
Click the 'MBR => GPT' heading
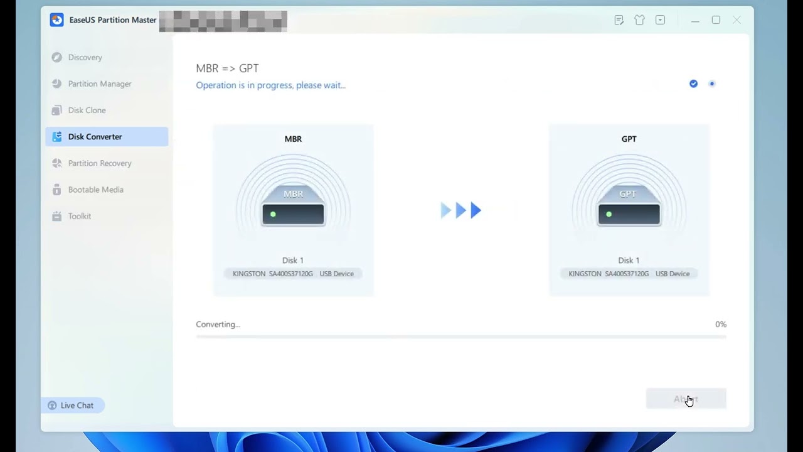[x=227, y=68]
